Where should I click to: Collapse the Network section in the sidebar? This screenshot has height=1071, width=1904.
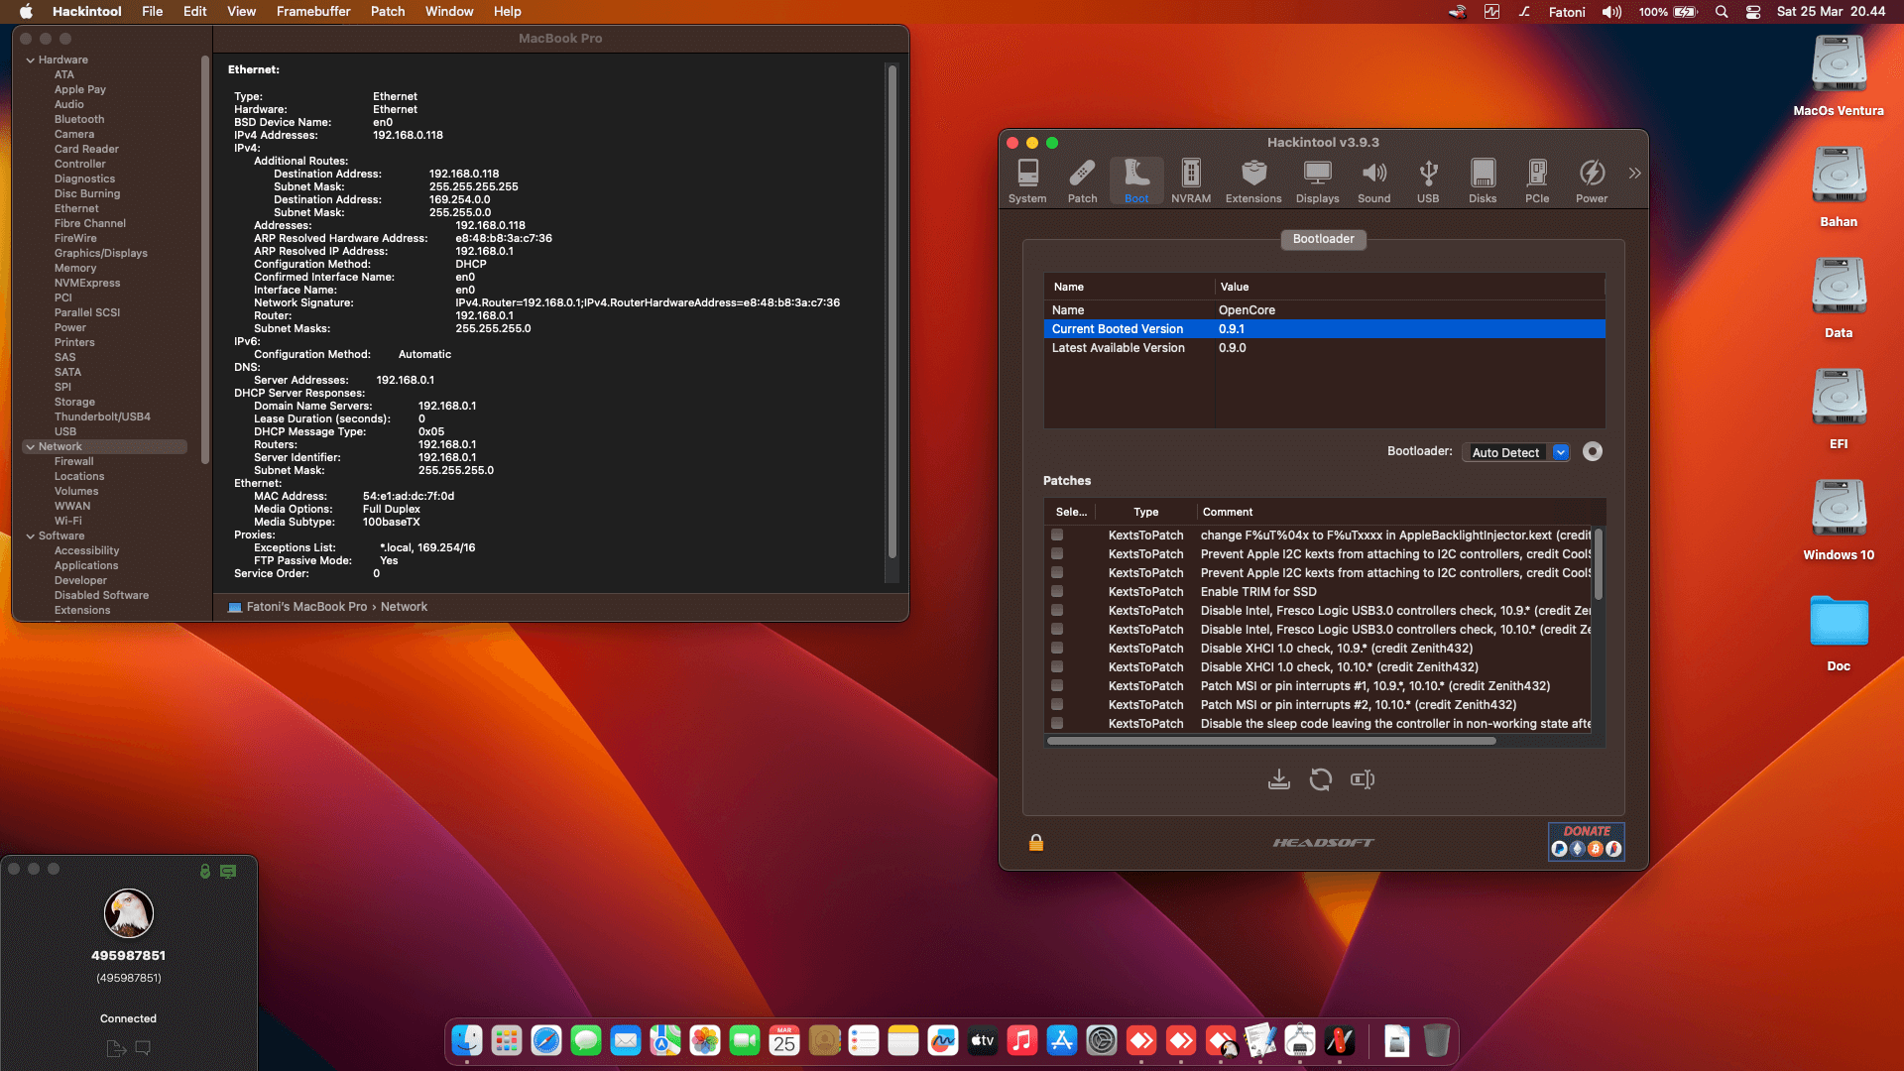30,446
